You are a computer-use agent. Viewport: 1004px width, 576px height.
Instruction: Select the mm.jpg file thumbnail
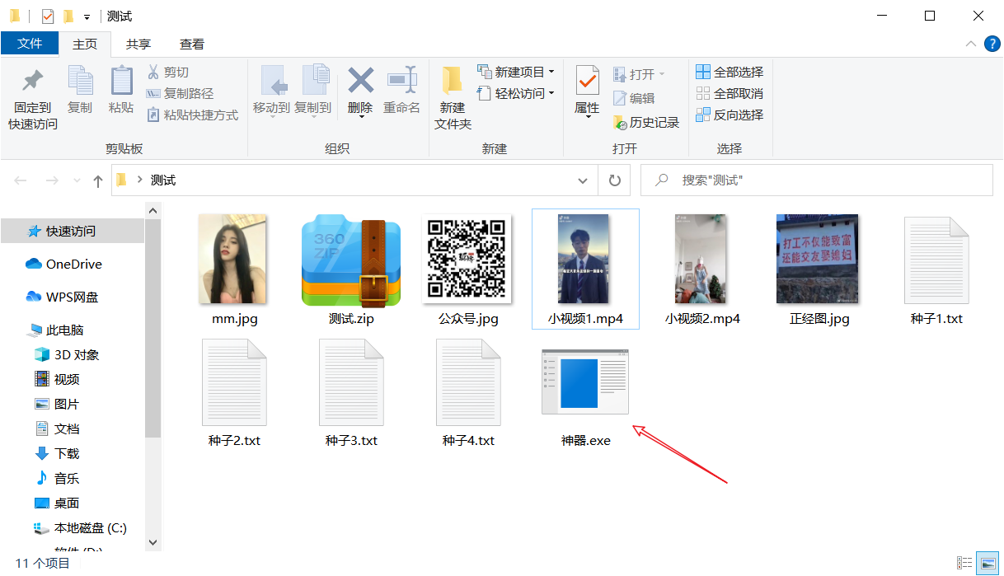pos(234,260)
